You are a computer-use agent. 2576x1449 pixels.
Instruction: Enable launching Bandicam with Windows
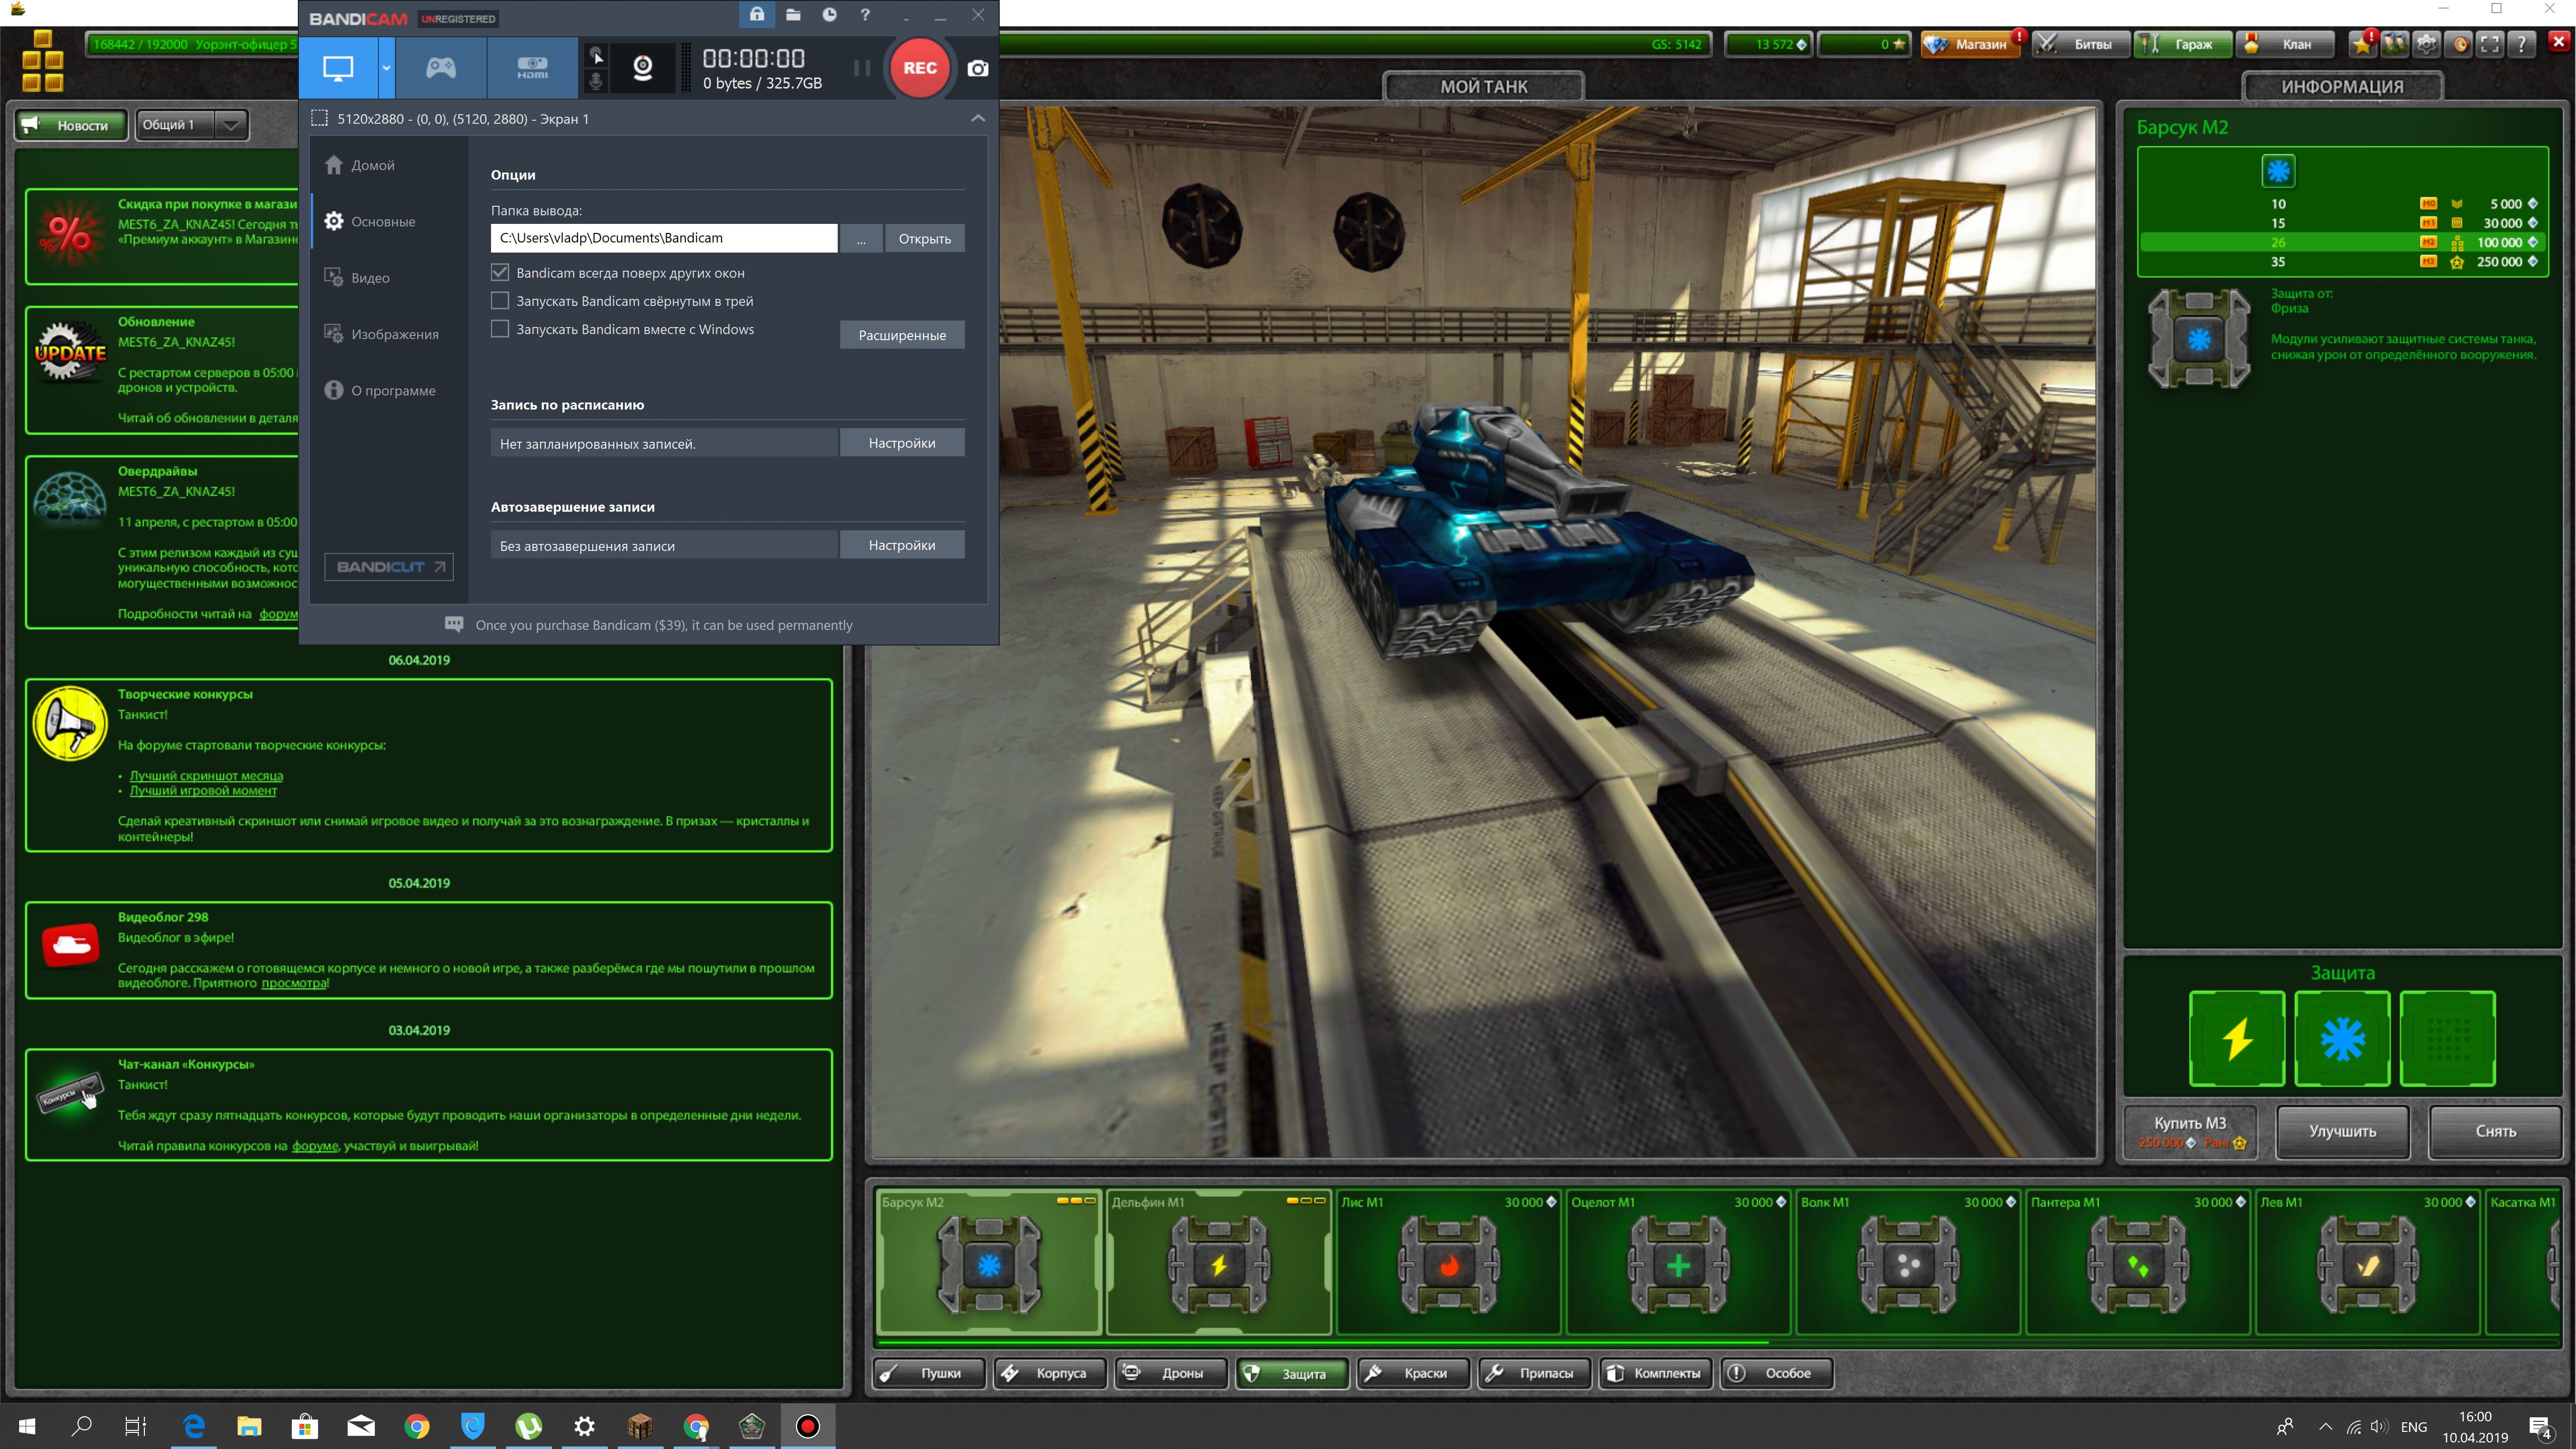pos(500,328)
